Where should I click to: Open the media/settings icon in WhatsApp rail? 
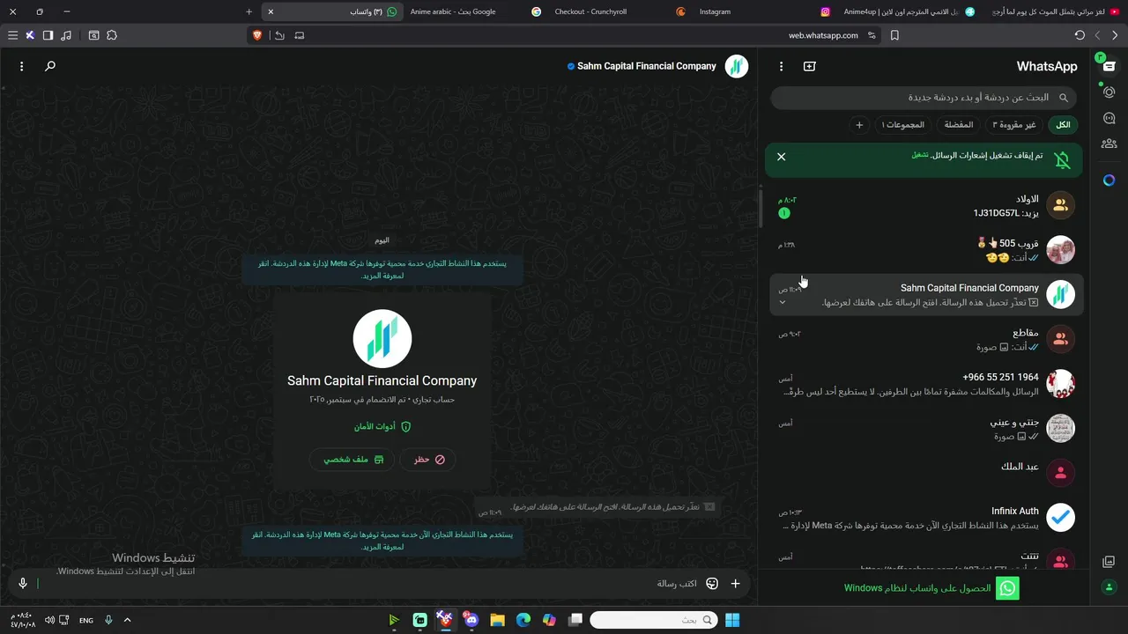pyautogui.click(x=1109, y=562)
